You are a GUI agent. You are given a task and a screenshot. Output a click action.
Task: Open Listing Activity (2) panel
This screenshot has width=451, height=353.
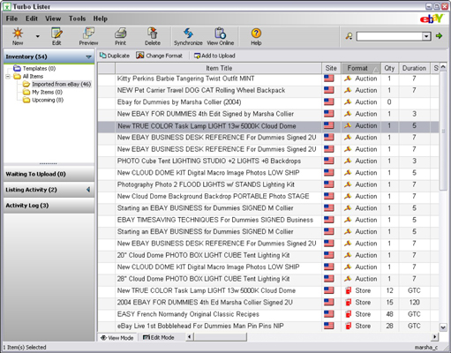click(49, 190)
